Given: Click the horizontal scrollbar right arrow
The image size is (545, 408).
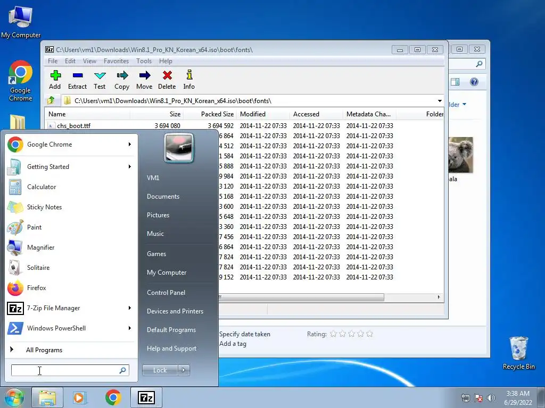Looking at the screenshot, I should point(439,297).
